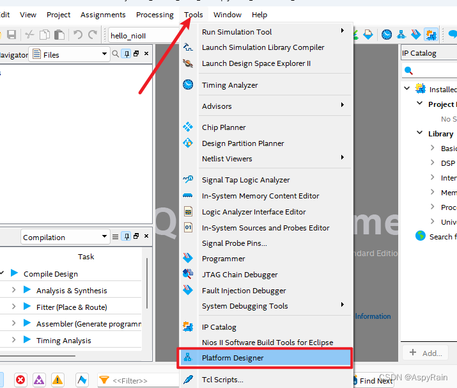
Task: Select Timing Analyzer menu entry
Action: (265, 85)
